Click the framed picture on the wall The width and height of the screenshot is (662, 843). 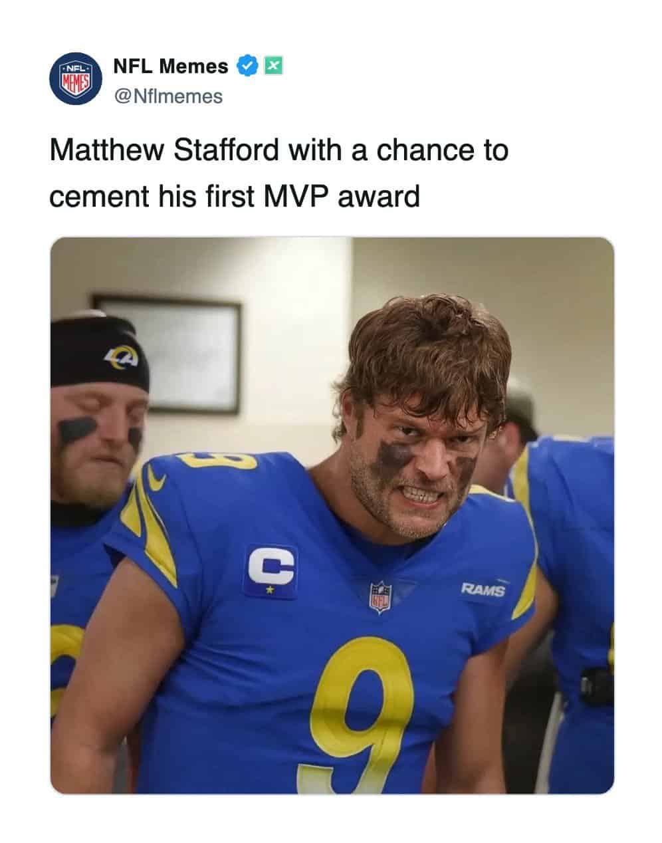pyautogui.click(x=166, y=353)
